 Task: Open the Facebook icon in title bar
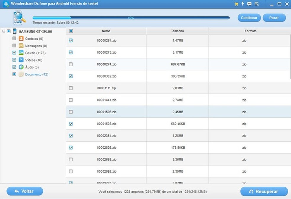(x=243, y=4)
